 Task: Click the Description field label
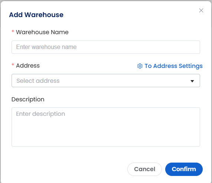tap(28, 99)
